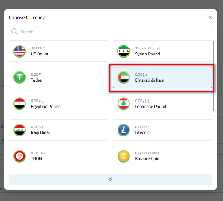This screenshot has width=223, height=201.
Task: Select Iraqi Dinar currency label
Action: pos(40,133)
